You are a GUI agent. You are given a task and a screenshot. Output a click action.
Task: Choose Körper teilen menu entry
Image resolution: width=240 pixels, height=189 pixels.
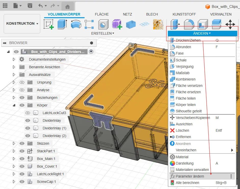pyautogui.click(x=202, y=105)
